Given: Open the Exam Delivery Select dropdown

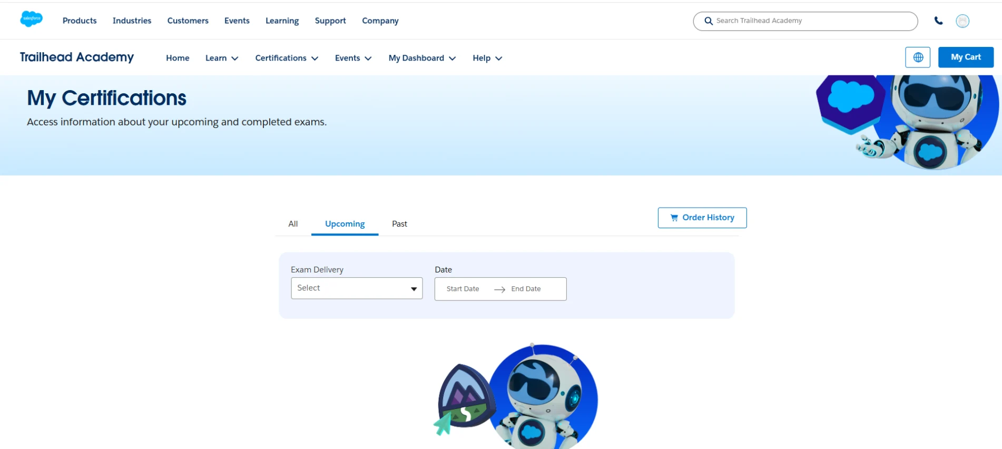Looking at the screenshot, I should point(357,288).
